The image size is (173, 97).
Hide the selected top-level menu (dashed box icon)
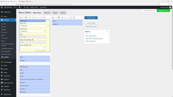coord(35,18)
